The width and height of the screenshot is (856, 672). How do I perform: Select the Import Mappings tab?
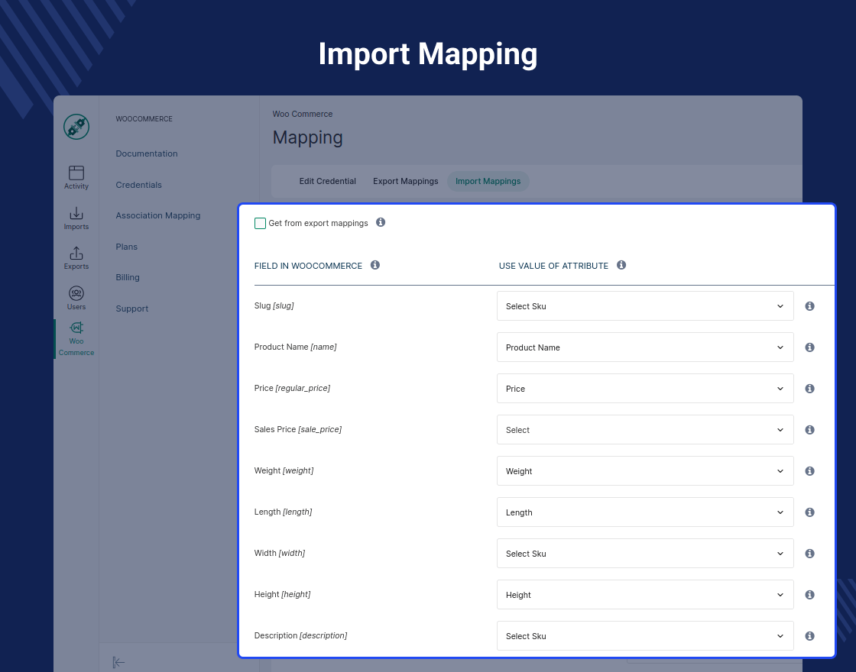tap(488, 181)
